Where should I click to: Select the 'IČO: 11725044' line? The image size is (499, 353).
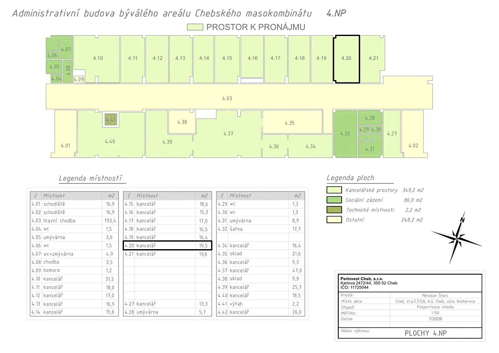click(355, 287)
